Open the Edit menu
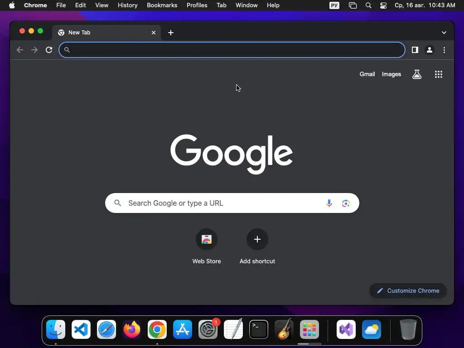 (x=81, y=5)
